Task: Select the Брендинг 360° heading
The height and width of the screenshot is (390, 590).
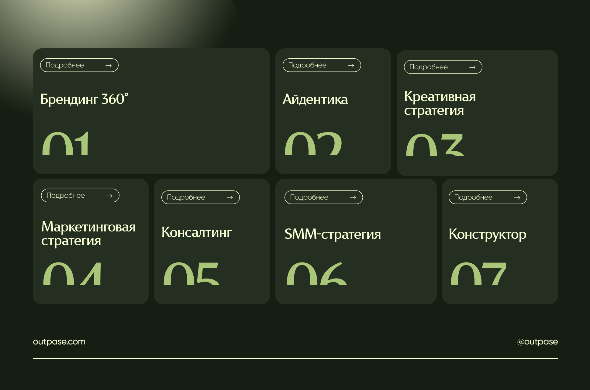Action: tap(84, 99)
